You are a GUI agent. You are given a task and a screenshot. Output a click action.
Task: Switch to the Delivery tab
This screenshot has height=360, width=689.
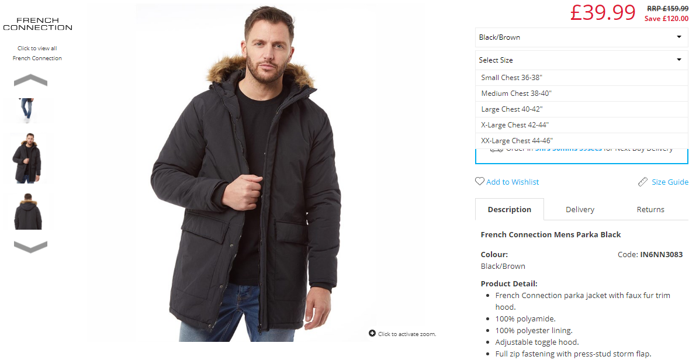(x=580, y=209)
